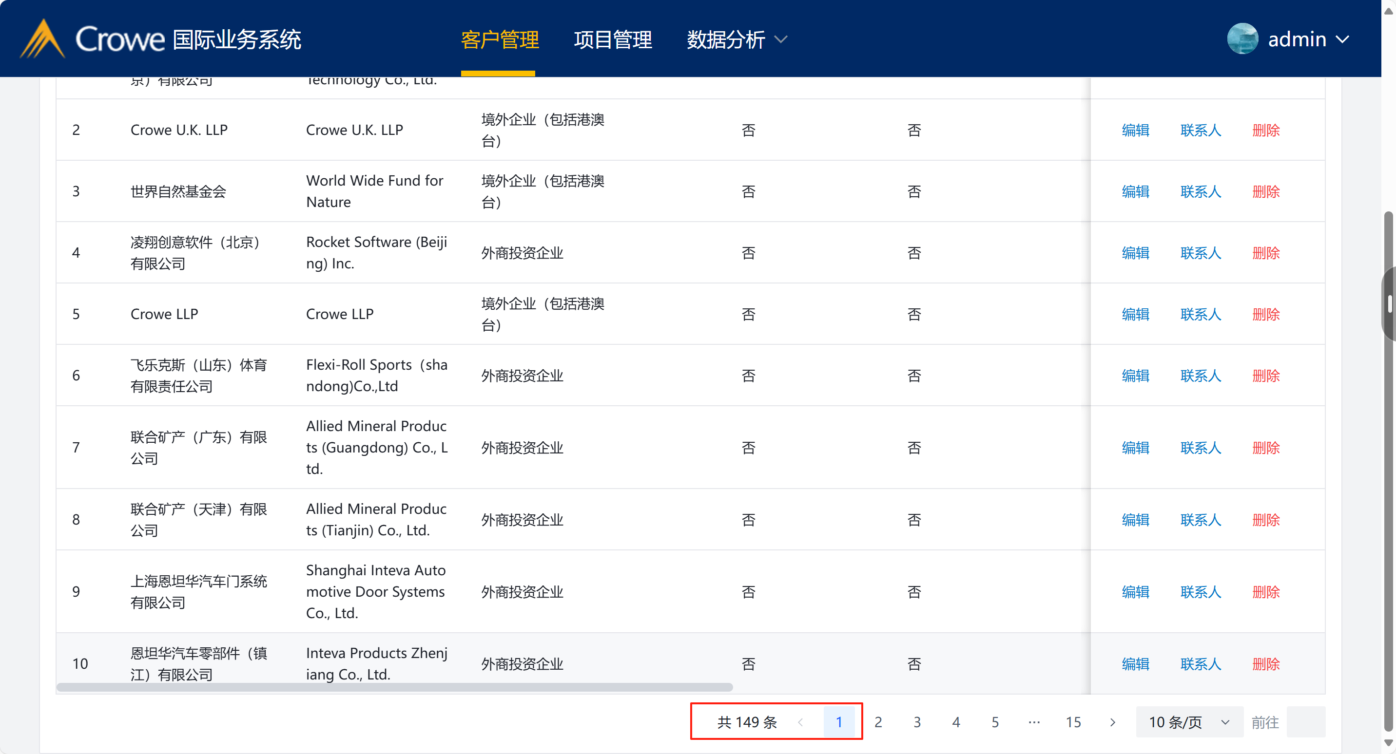
Task: Open the 项目管理 menu item
Action: 613,39
